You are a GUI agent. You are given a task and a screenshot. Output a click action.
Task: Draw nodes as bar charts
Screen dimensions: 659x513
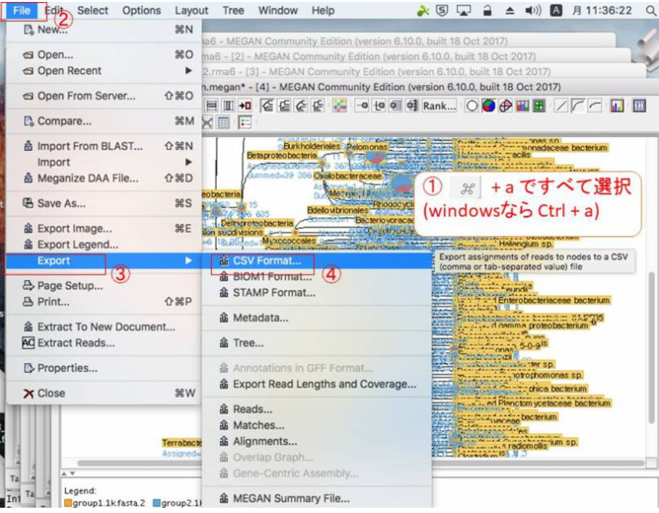click(x=523, y=106)
